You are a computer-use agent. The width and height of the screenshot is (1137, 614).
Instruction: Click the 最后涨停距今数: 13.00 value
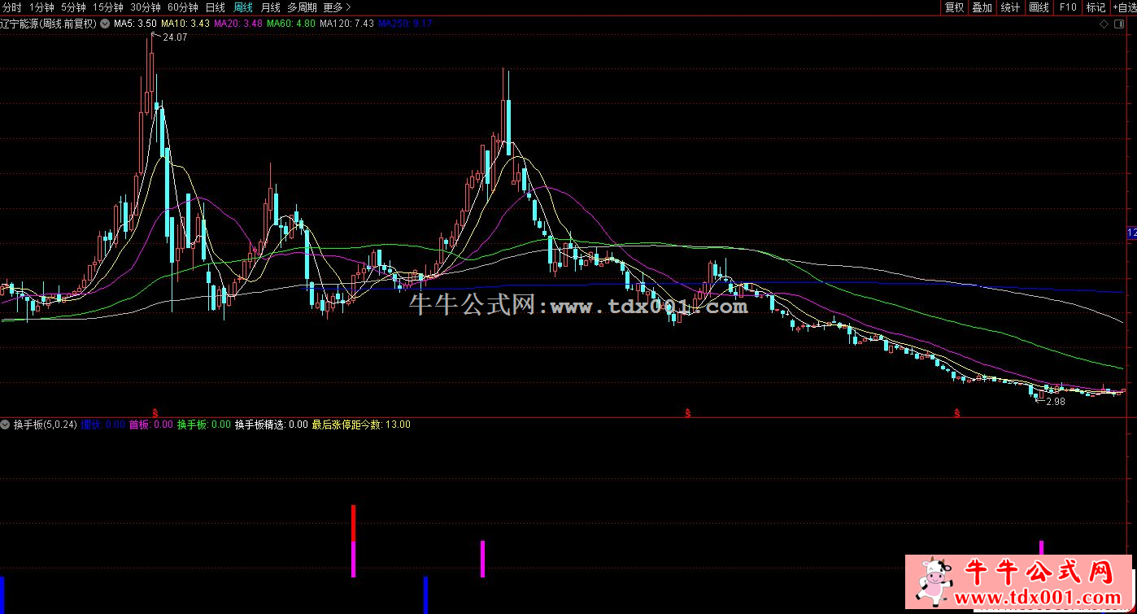pos(361,425)
